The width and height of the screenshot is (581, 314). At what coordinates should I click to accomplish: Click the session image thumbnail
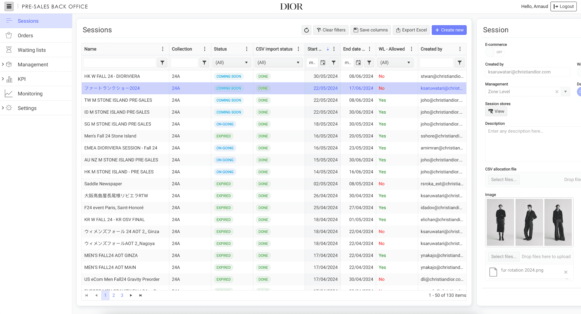click(529, 222)
